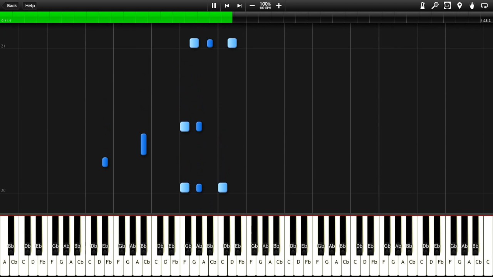Toggle the La note labels icon
493x277 pixels.
(447, 5)
